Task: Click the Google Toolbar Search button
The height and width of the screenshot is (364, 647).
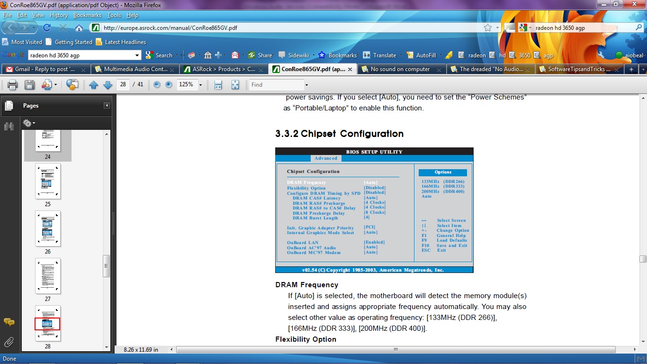Action: click(x=159, y=55)
